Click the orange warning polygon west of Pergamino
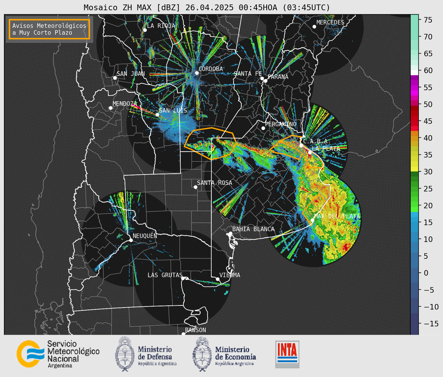Viewport: 443px width, 377px height. click(x=211, y=143)
